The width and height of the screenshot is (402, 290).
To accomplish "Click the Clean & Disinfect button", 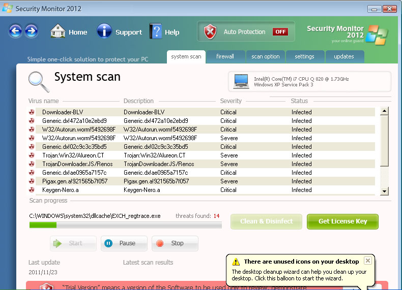I will (266, 221).
